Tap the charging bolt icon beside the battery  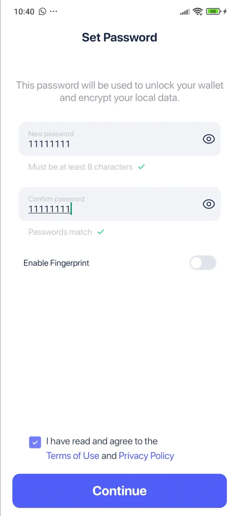click(224, 11)
